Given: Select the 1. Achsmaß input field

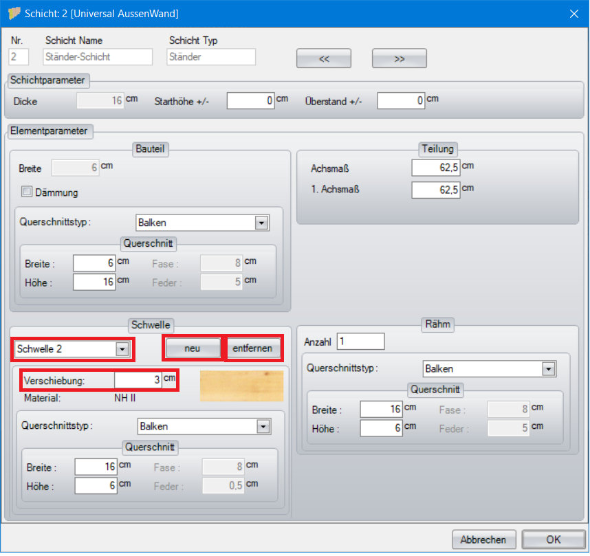Looking at the screenshot, I should (436, 190).
